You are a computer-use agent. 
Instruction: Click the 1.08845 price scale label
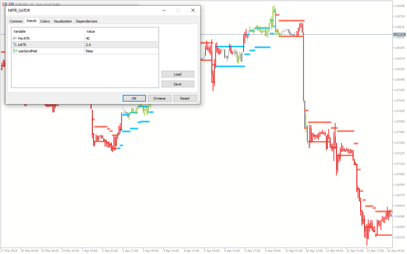(x=399, y=6)
